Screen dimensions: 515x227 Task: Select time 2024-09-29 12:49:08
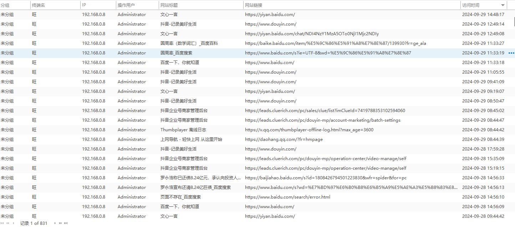click(483, 34)
